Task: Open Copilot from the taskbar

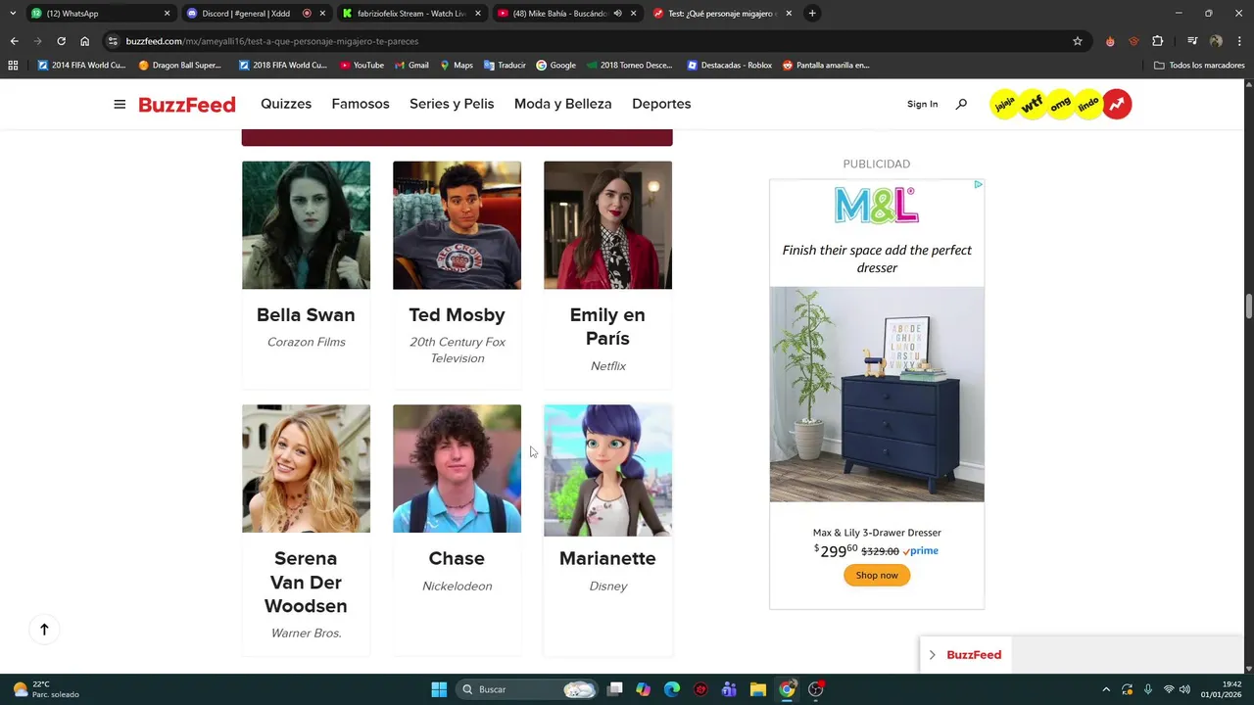Action: 643,689
